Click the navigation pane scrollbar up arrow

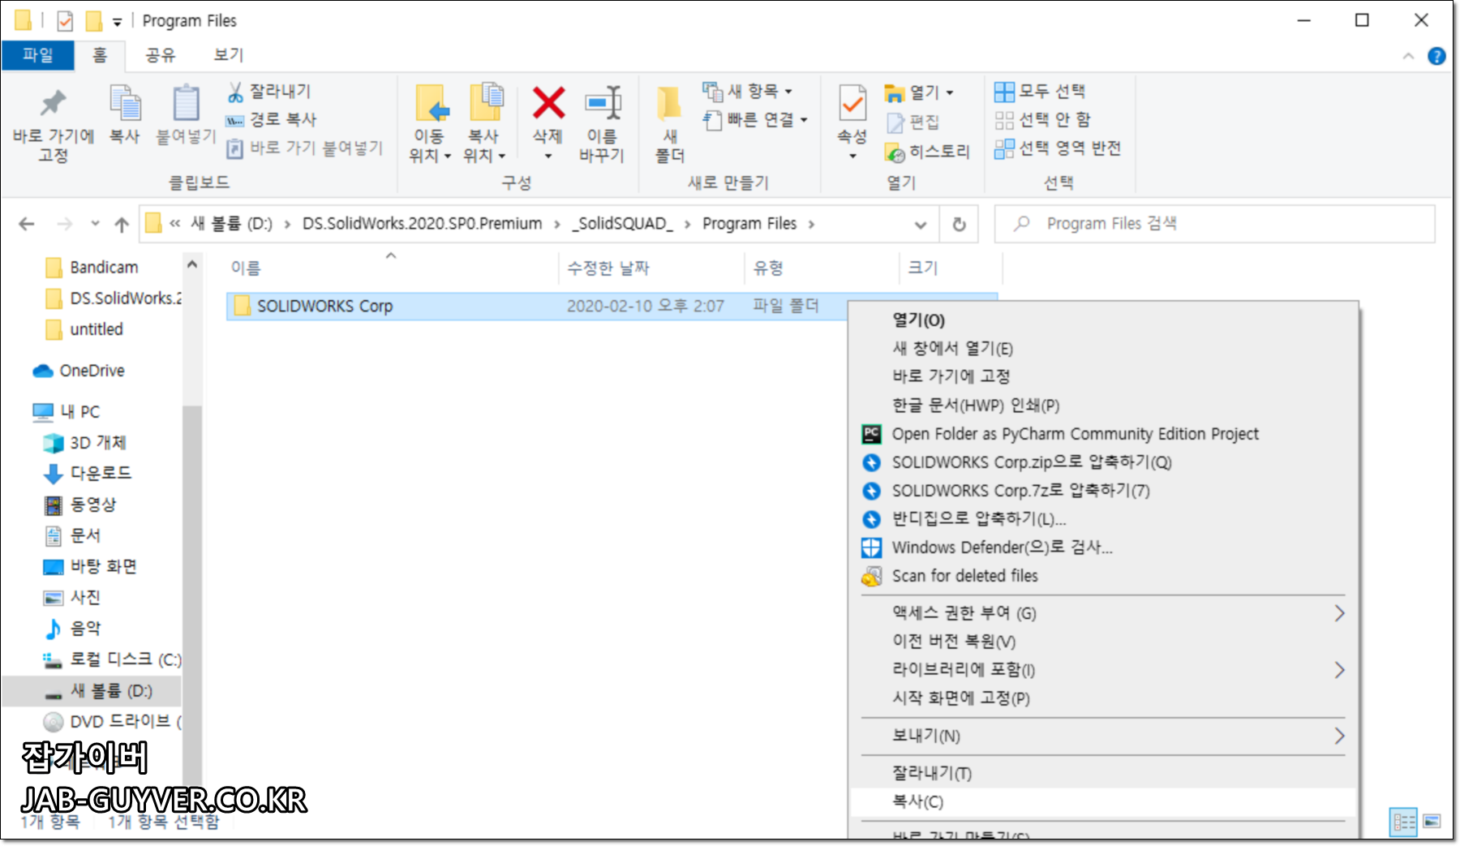192,264
